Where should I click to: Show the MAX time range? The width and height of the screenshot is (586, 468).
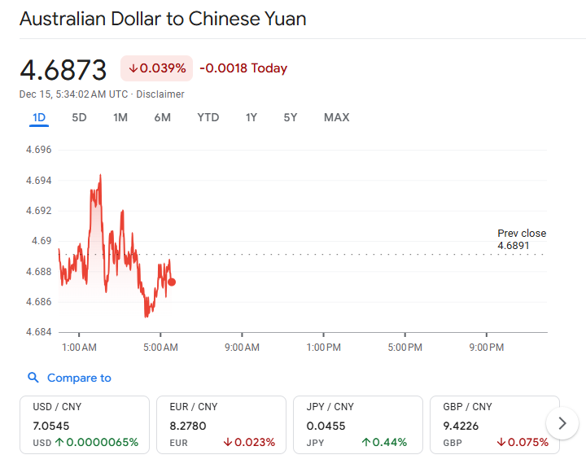(336, 118)
